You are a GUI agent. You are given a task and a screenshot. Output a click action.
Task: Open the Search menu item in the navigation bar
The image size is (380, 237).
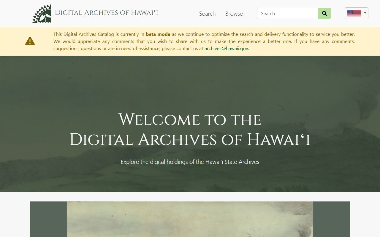[207, 14]
